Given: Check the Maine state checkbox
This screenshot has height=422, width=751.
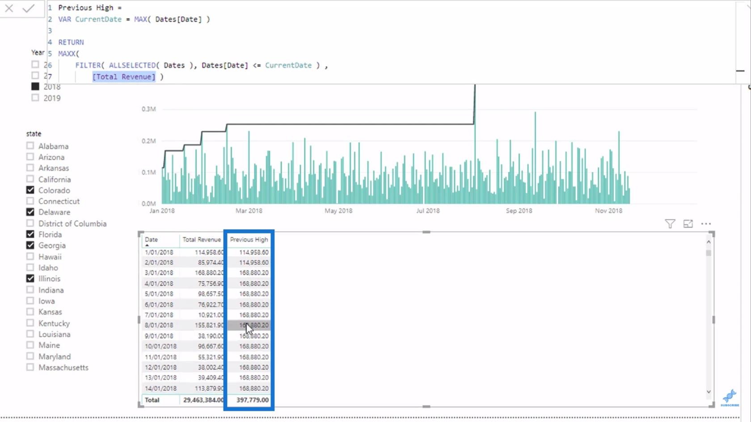Looking at the screenshot, I should click(x=30, y=345).
